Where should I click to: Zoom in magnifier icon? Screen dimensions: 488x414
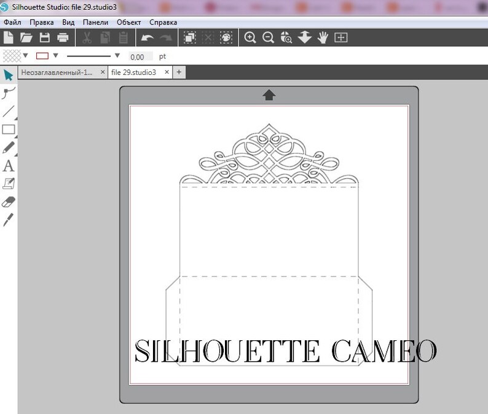point(250,37)
